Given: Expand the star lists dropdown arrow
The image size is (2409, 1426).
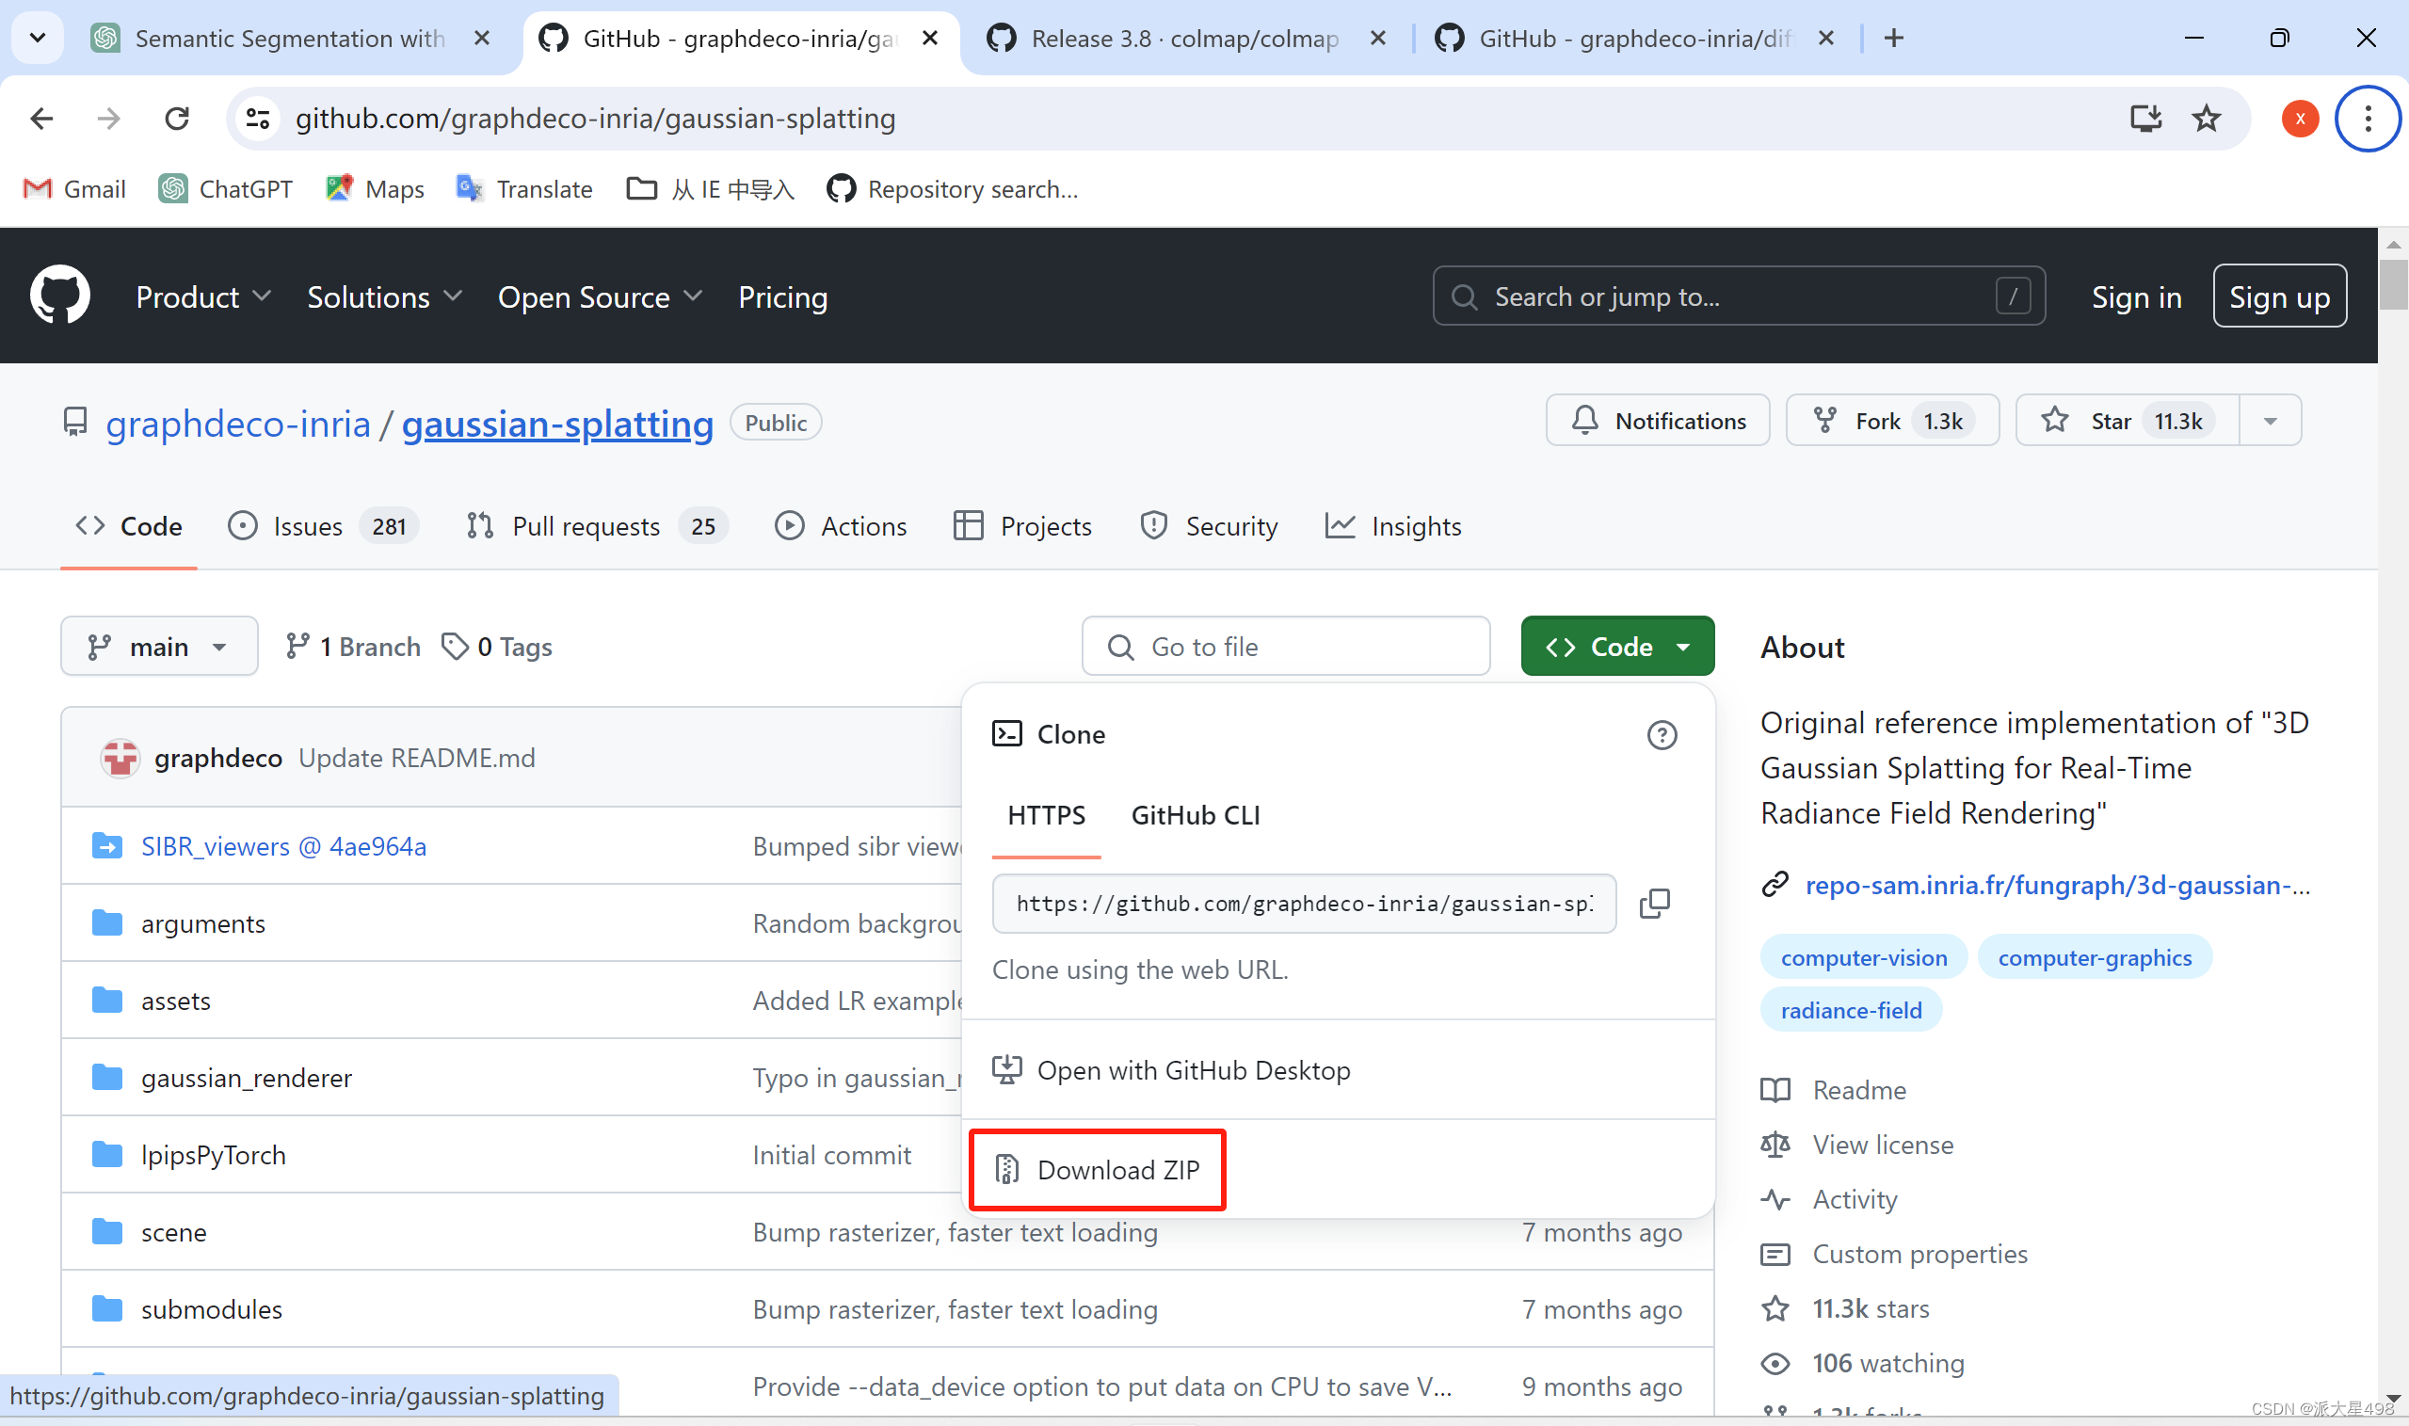Looking at the screenshot, I should [2270, 421].
